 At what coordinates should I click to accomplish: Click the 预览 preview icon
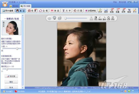pyautogui.click(x=113, y=18)
